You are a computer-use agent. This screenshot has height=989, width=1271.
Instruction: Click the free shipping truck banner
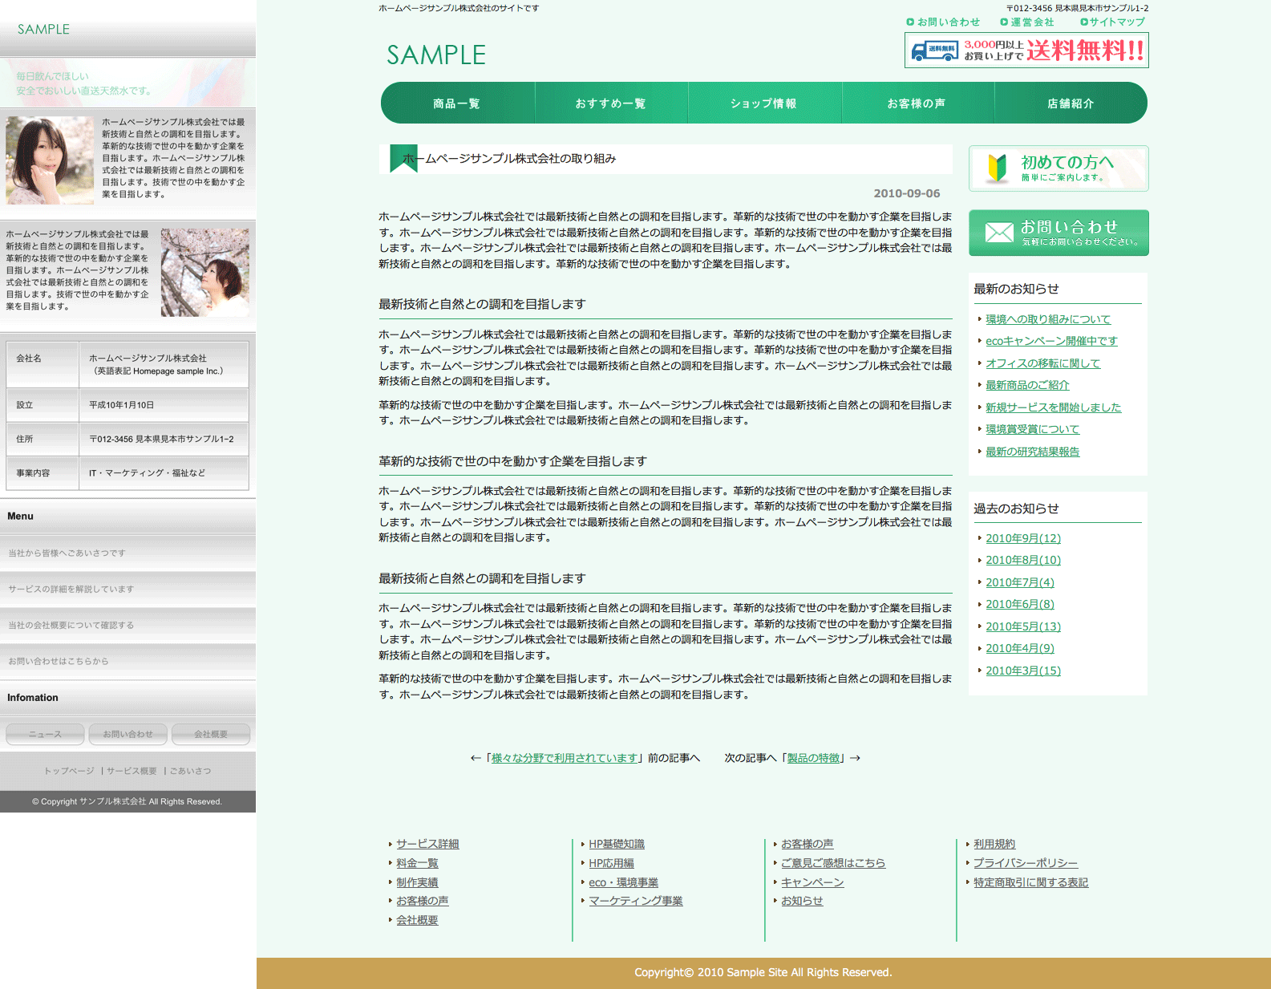(1026, 51)
